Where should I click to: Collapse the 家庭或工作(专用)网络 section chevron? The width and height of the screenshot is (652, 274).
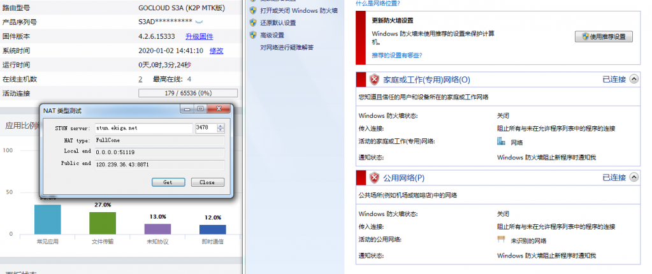tap(634, 79)
